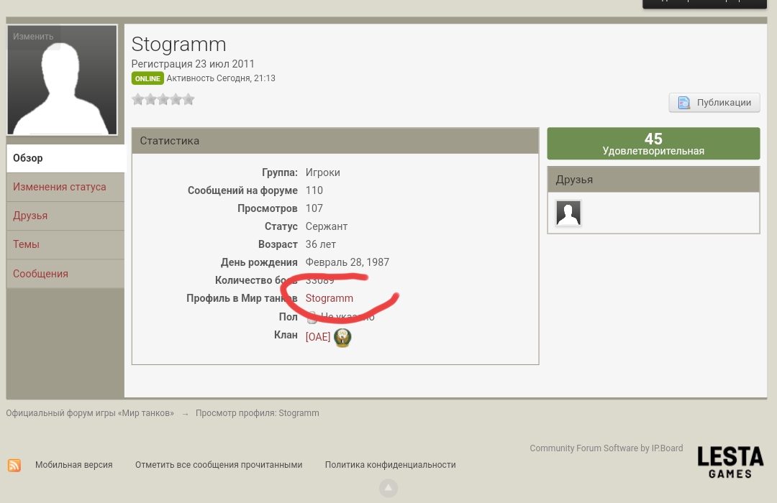Click the 45 Удовлетворительная reputation badge
The image size is (777, 503).
pyautogui.click(x=653, y=144)
